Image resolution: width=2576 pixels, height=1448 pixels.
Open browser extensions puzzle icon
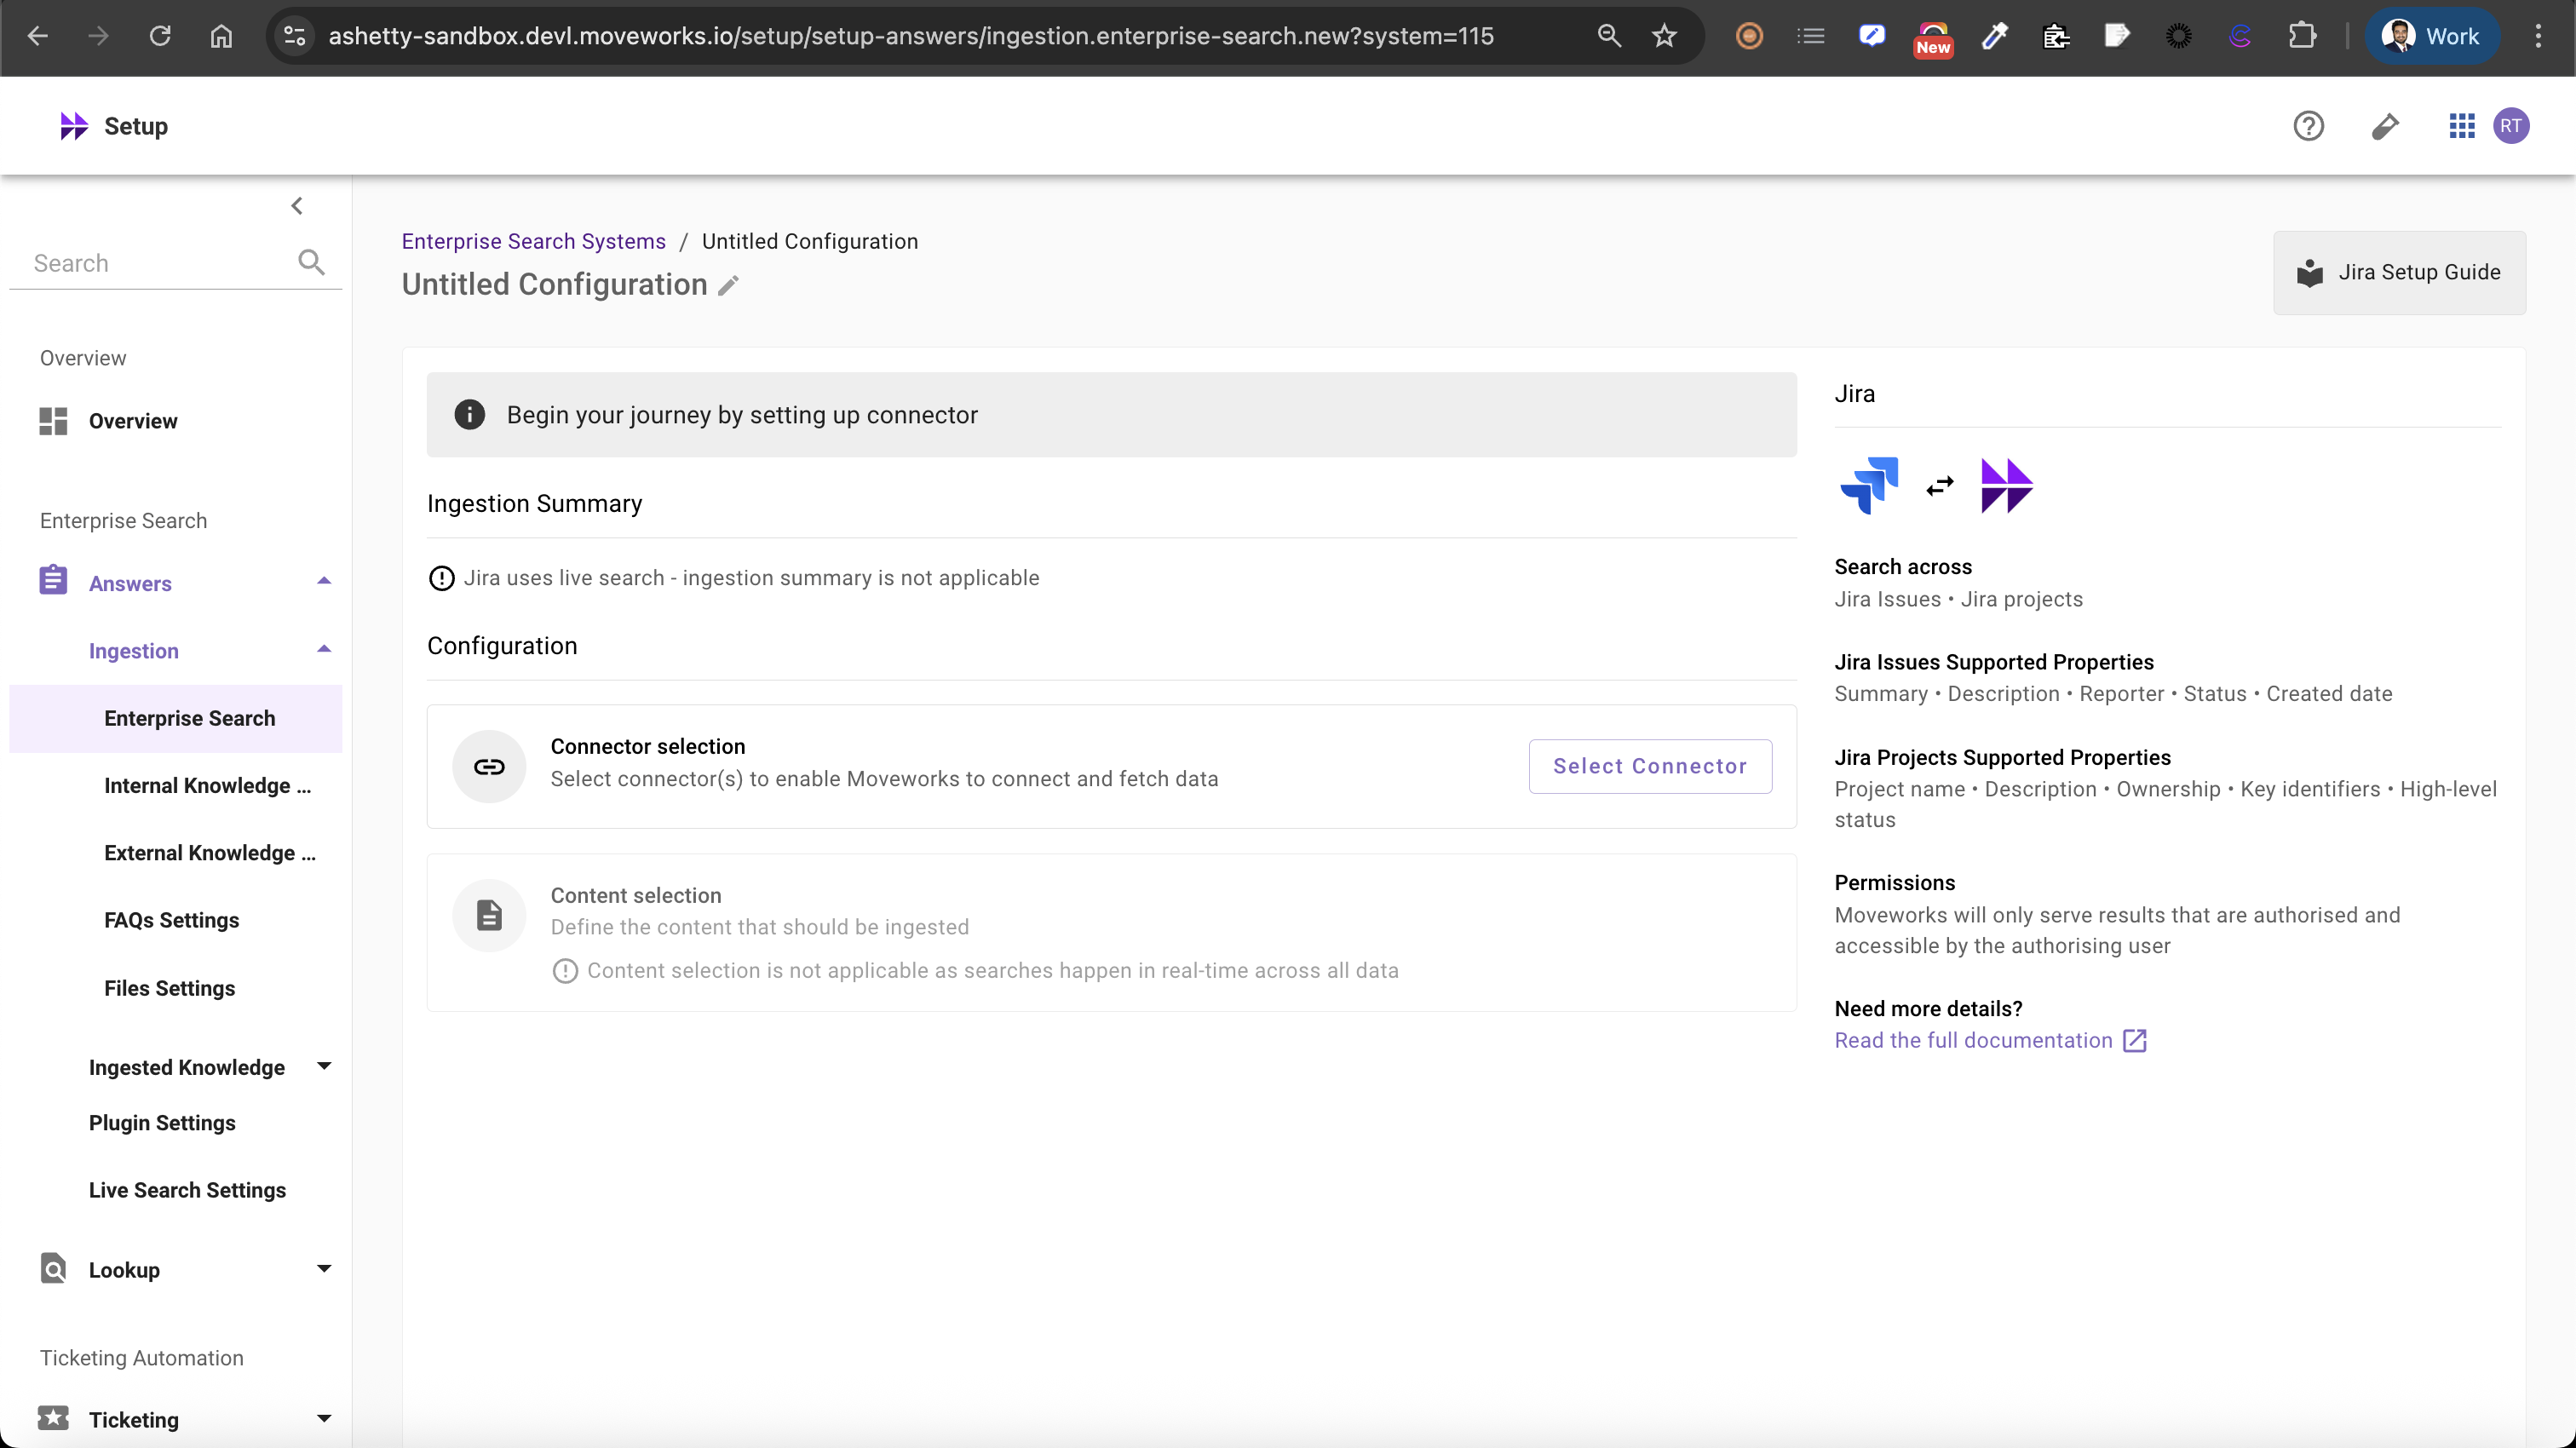[2302, 36]
